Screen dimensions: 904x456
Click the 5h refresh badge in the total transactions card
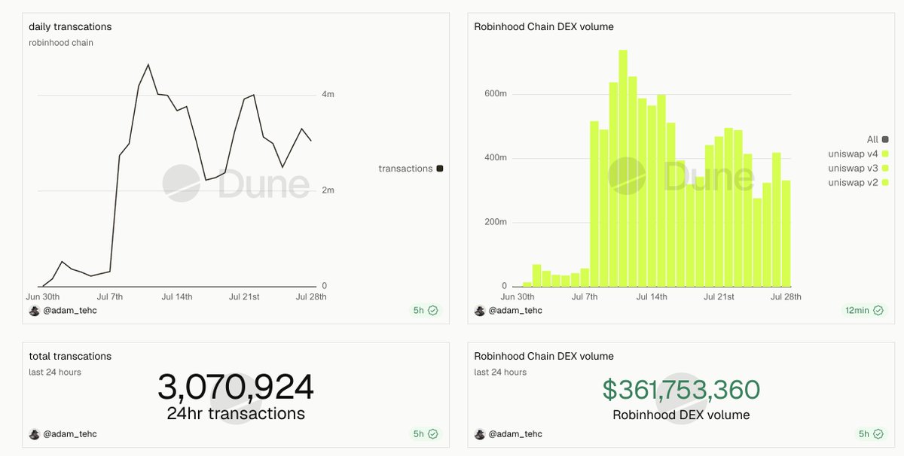(425, 434)
